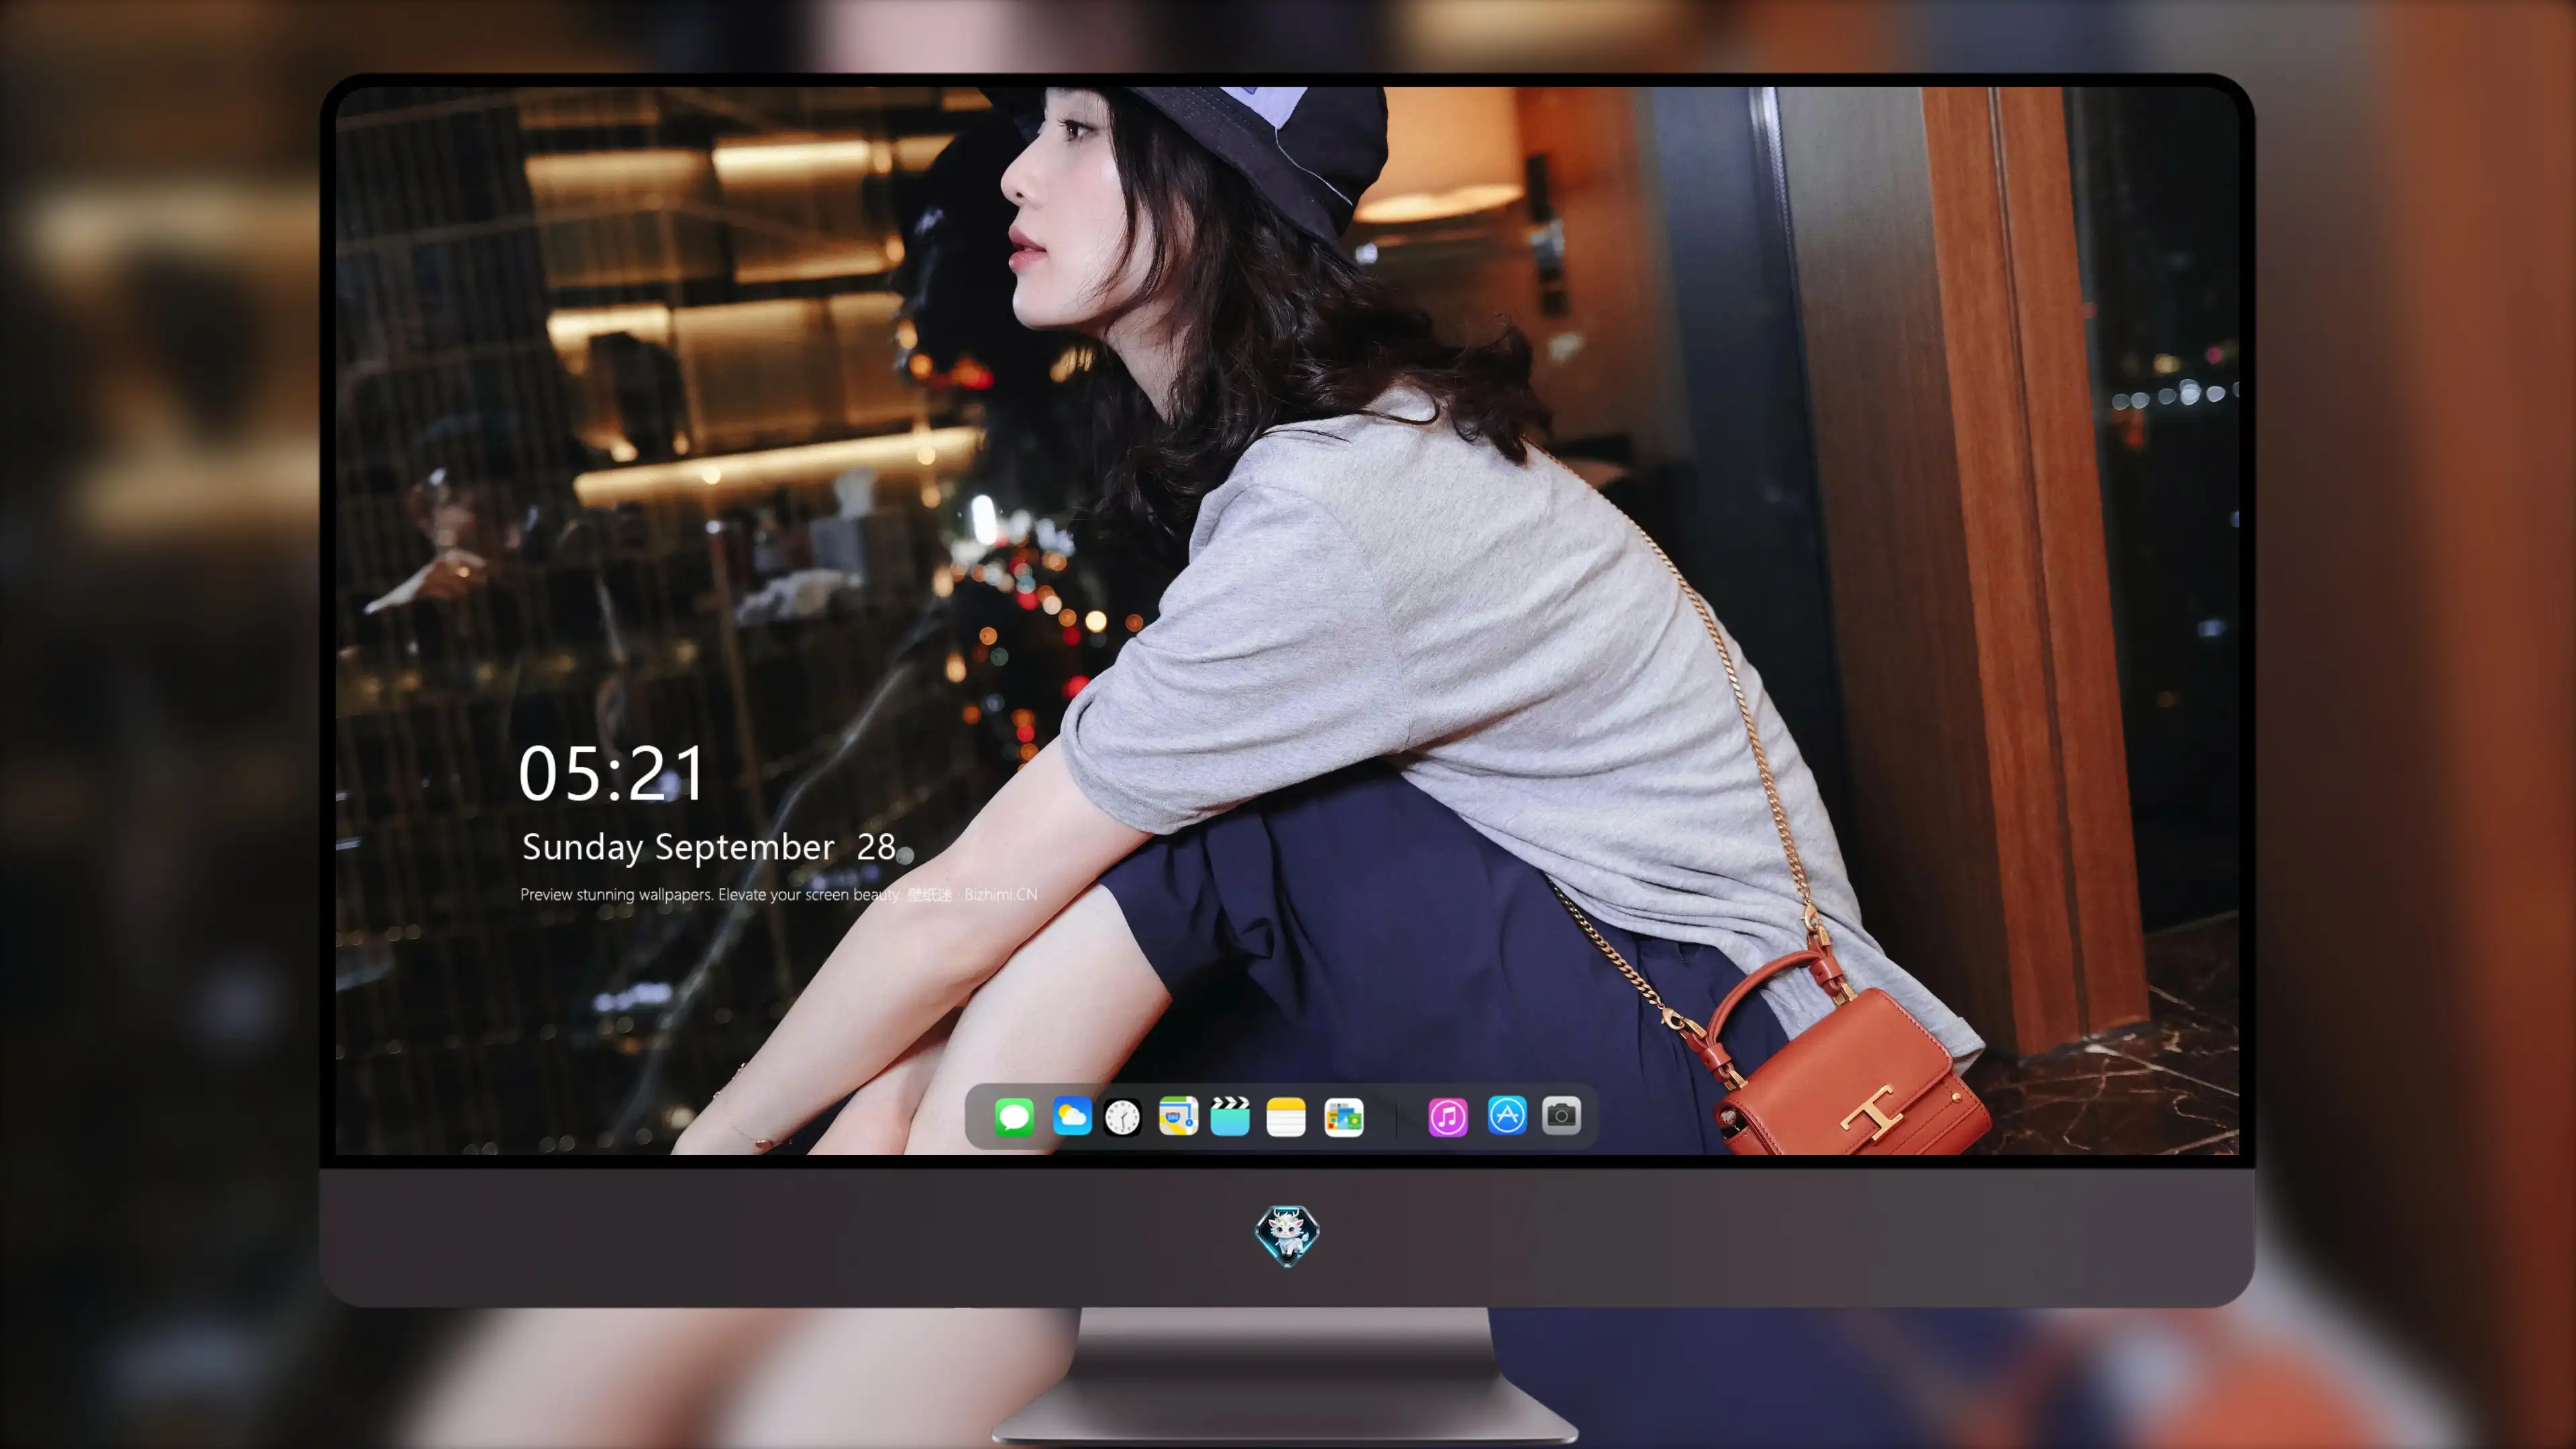This screenshot has height=1449, width=2576.
Task: Click the dragon logo on the monitor chin
Action: (x=1287, y=1236)
